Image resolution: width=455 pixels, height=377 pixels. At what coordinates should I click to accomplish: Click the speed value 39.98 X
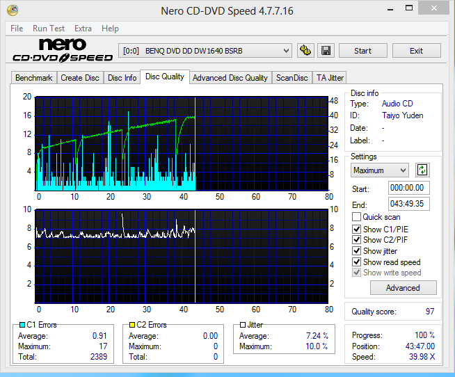click(422, 357)
